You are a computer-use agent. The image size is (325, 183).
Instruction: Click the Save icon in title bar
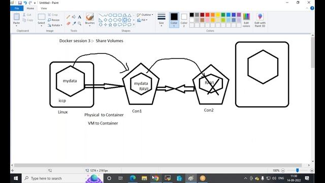20,3
